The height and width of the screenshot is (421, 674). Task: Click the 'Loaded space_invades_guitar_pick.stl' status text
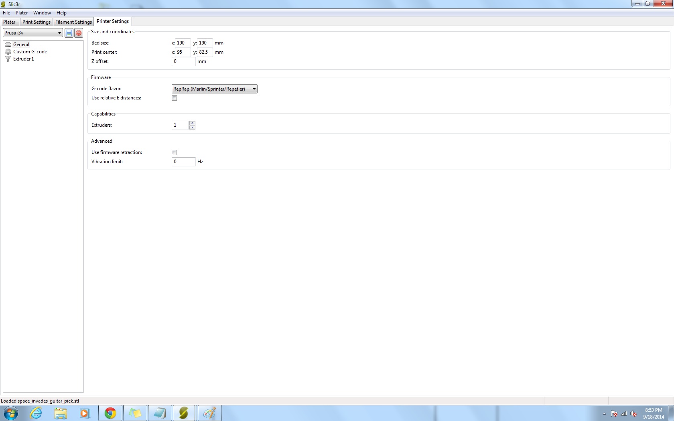pyautogui.click(x=40, y=401)
